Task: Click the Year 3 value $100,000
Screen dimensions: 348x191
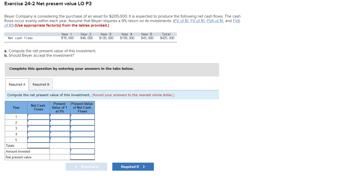Action: [106, 38]
